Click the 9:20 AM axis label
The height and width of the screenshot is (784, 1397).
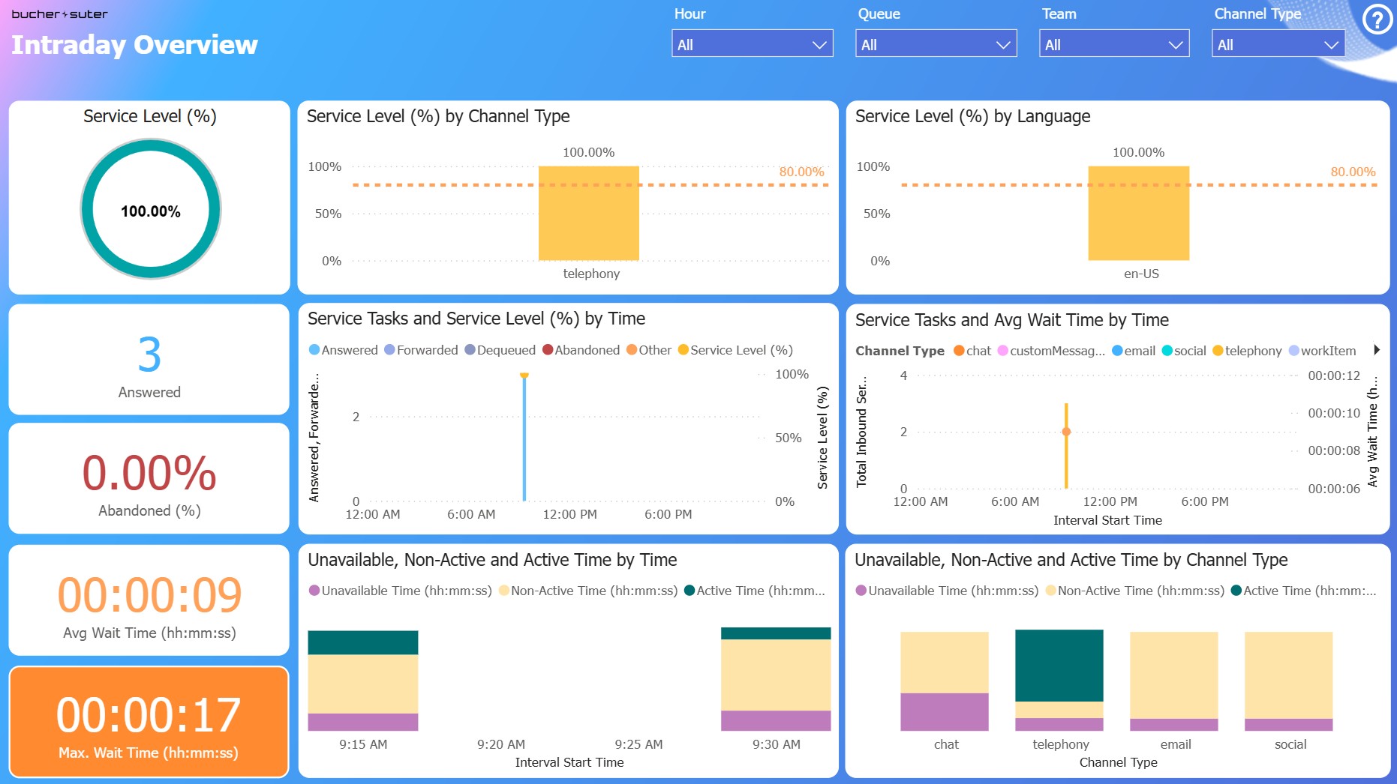[x=501, y=744]
